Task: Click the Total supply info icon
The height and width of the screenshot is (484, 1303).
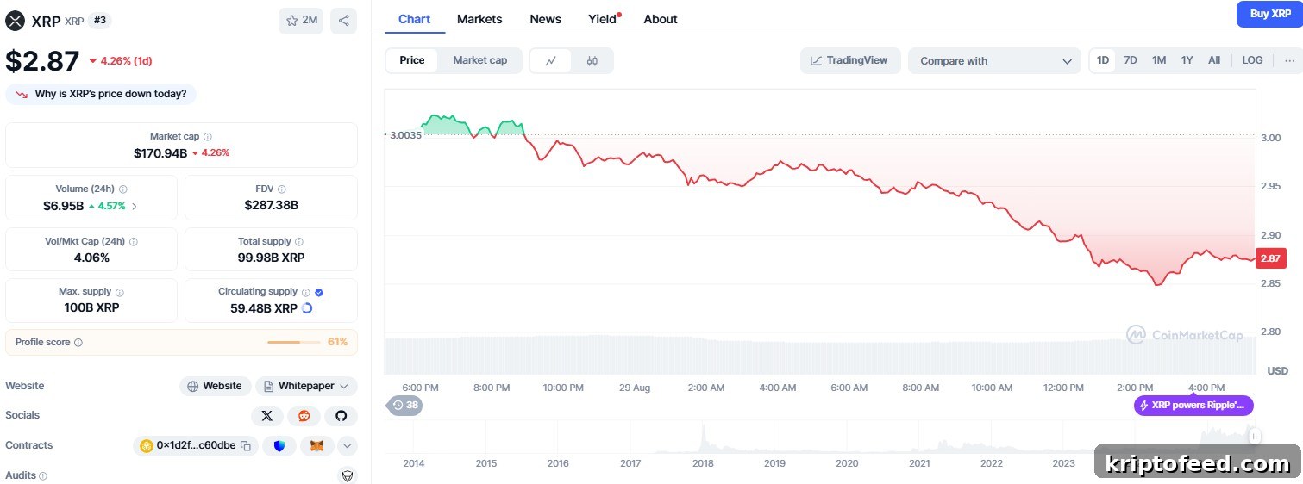Action: (x=299, y=242)
